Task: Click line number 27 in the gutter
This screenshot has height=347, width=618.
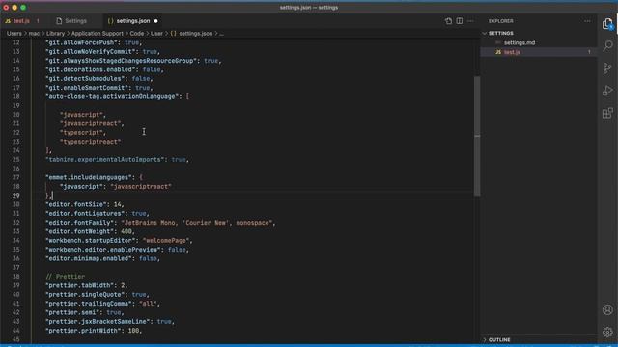Action: coord(15,177)
